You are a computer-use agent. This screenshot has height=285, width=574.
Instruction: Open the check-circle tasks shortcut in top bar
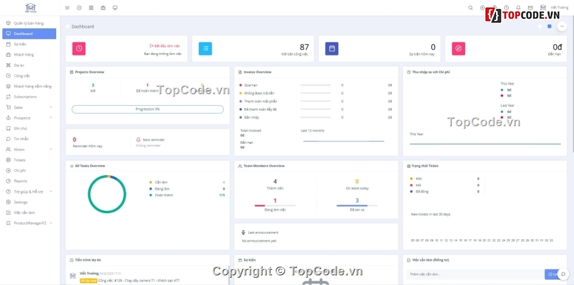pyautogui.click(x=79, y=8)
